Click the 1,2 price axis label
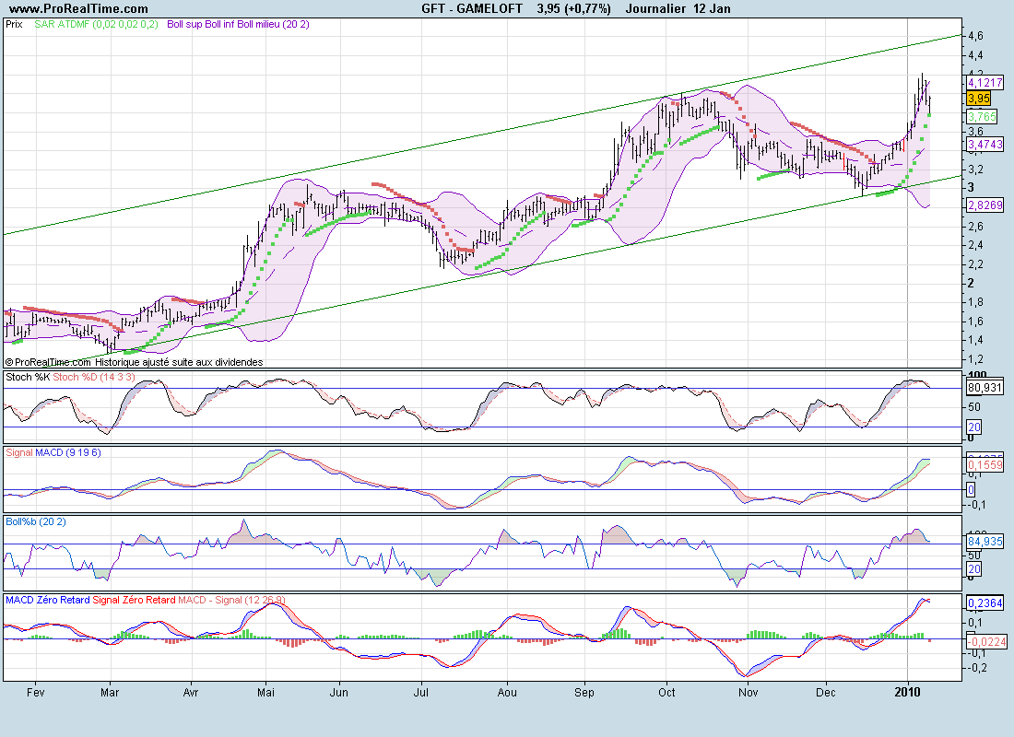The image size is (1014, 737). tap(976, 358)
